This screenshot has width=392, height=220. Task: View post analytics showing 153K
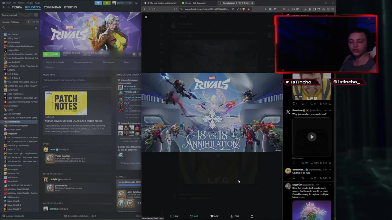[234, 216]
